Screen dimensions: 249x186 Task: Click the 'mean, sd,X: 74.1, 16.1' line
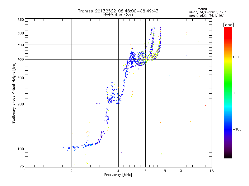[x=207, y=15]
